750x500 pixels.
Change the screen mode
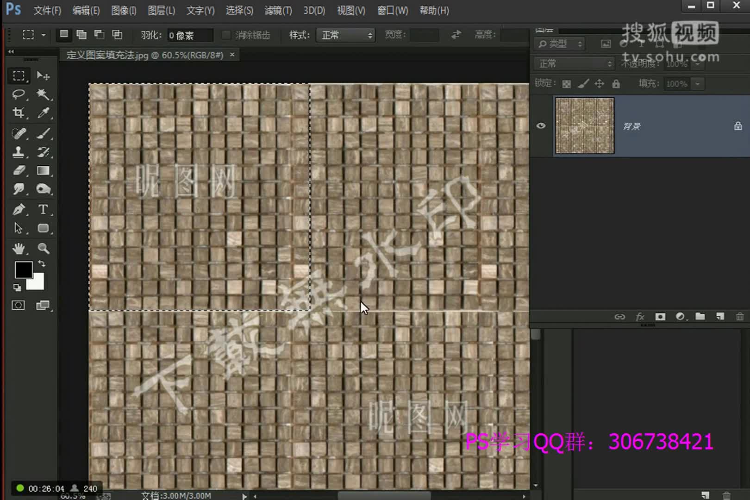[43, 305]
